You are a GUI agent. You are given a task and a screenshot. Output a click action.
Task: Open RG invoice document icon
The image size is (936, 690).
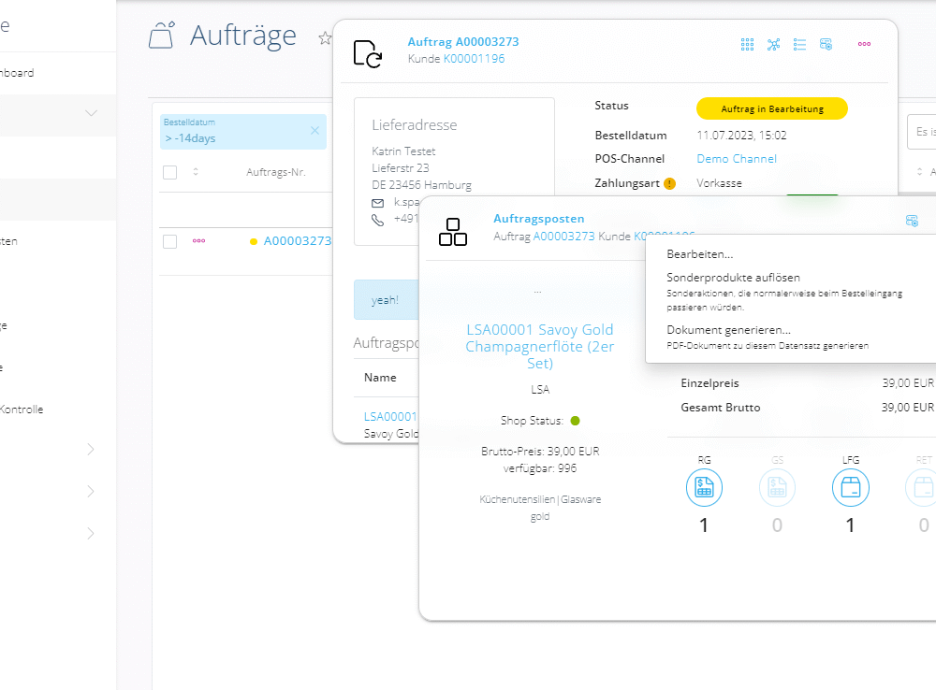(705, 488)
